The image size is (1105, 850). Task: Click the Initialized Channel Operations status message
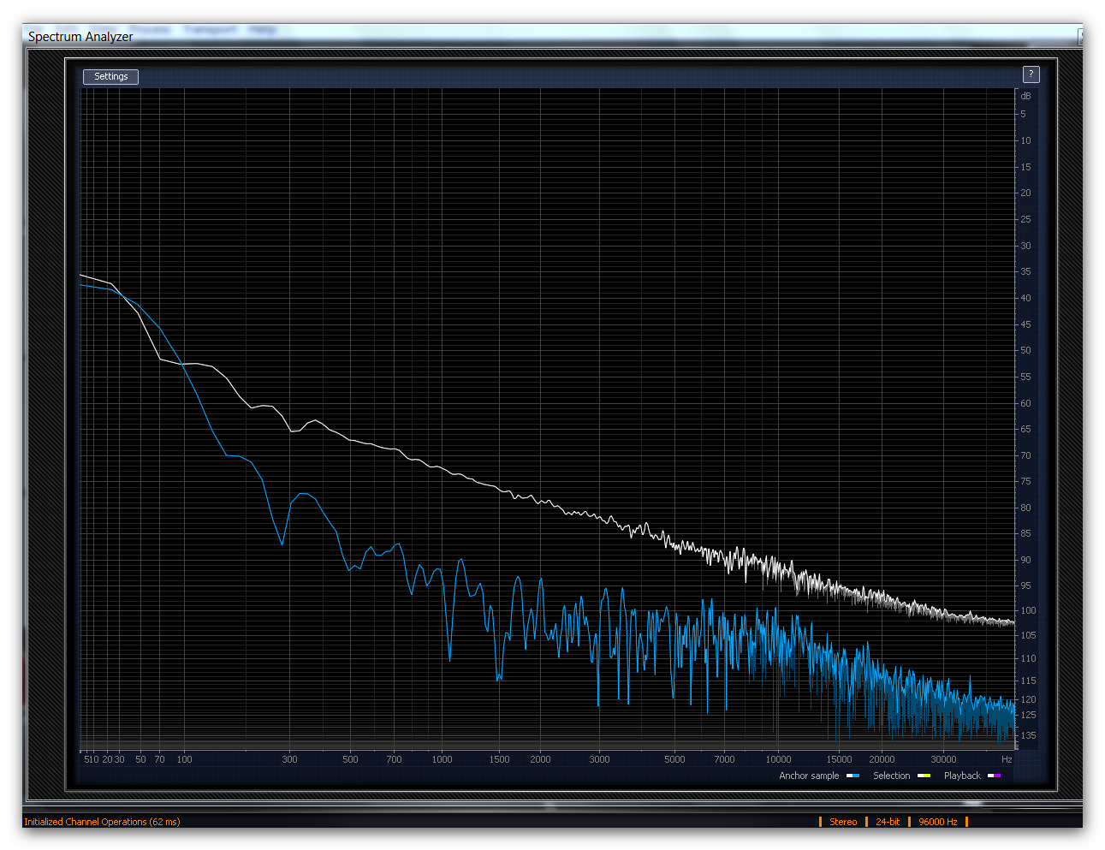(102, 822)
